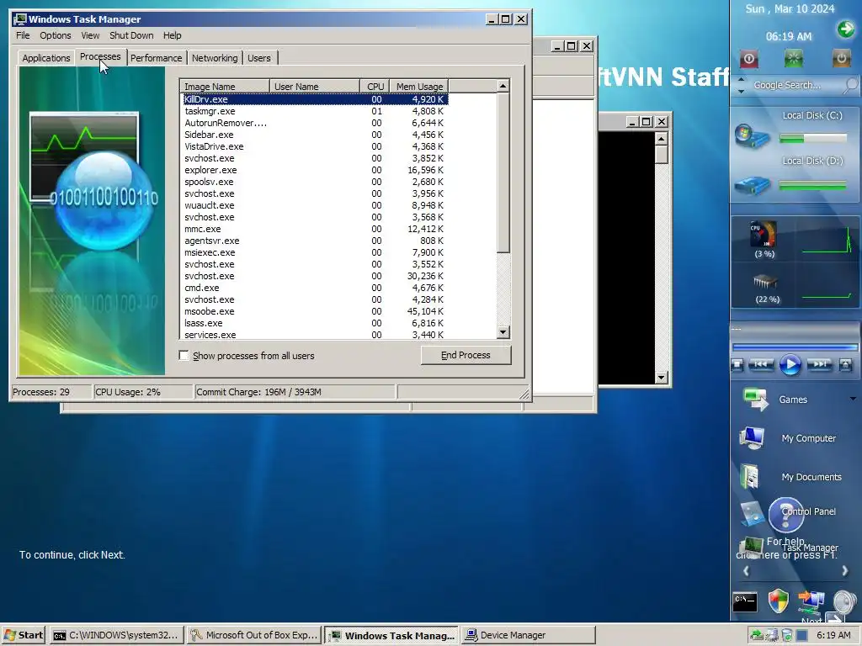Image resolution: width=862 pixels, height=646 pixels.
Task: Click the green restart icon in sidebar
Action: (793, 59)
